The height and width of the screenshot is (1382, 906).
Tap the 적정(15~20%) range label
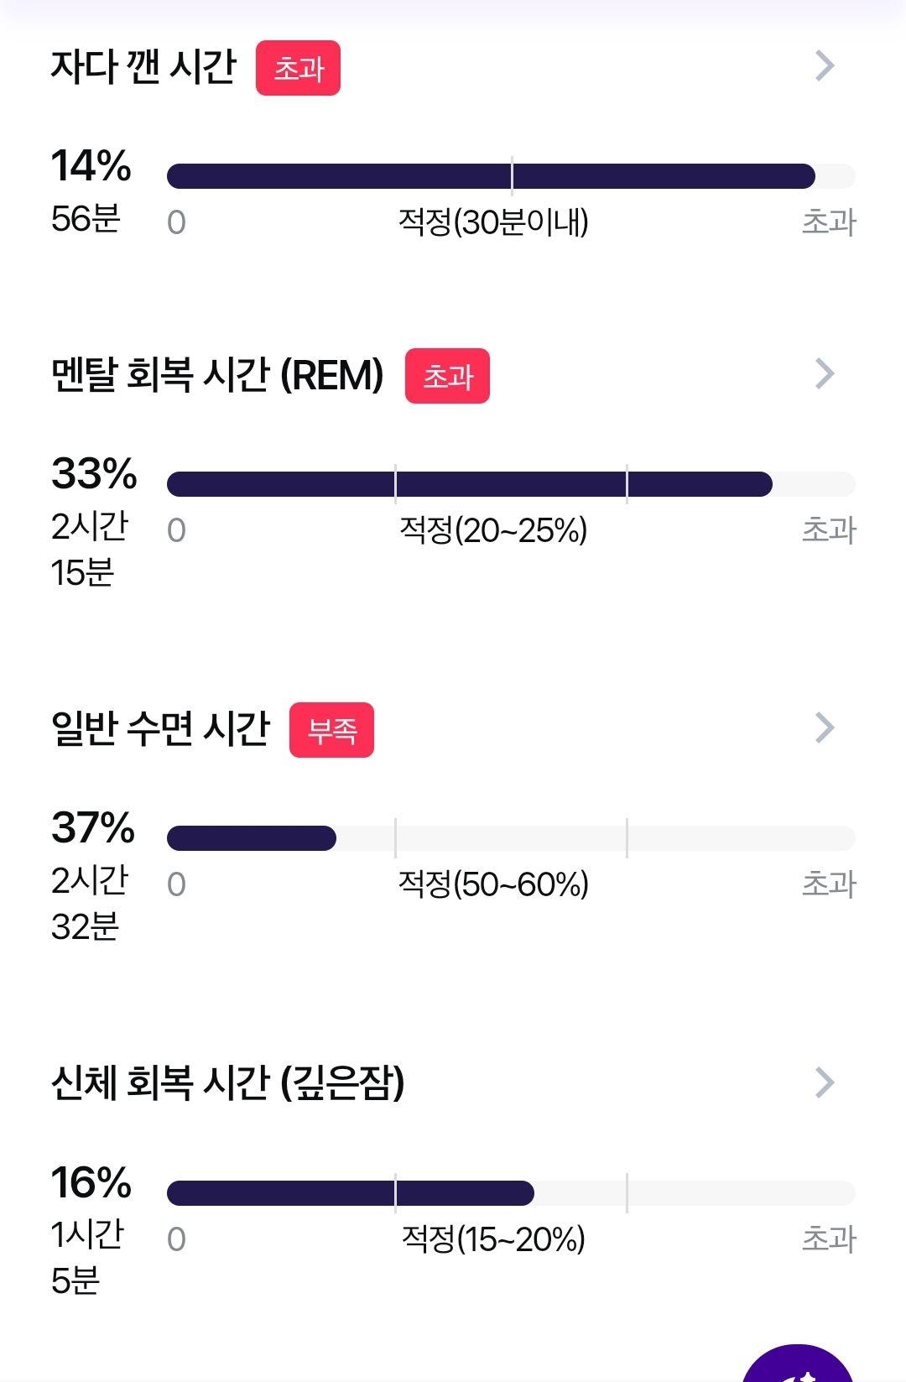coord(493,1239)
